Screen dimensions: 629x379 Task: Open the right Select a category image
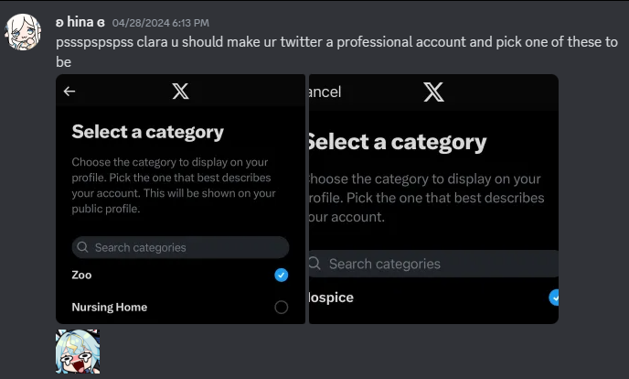[433, 200]
